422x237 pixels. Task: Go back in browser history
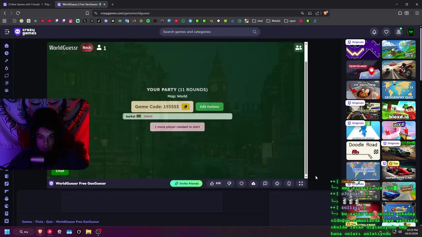(5, 13)
